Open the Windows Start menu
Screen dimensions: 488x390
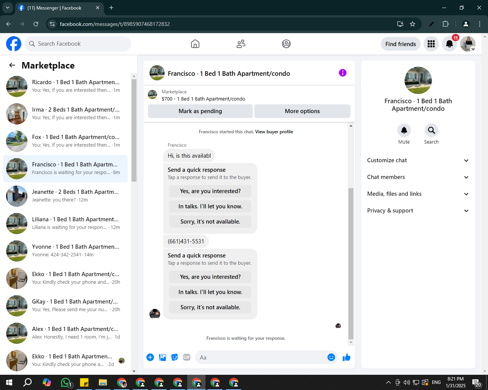click(x=9, y=382)
